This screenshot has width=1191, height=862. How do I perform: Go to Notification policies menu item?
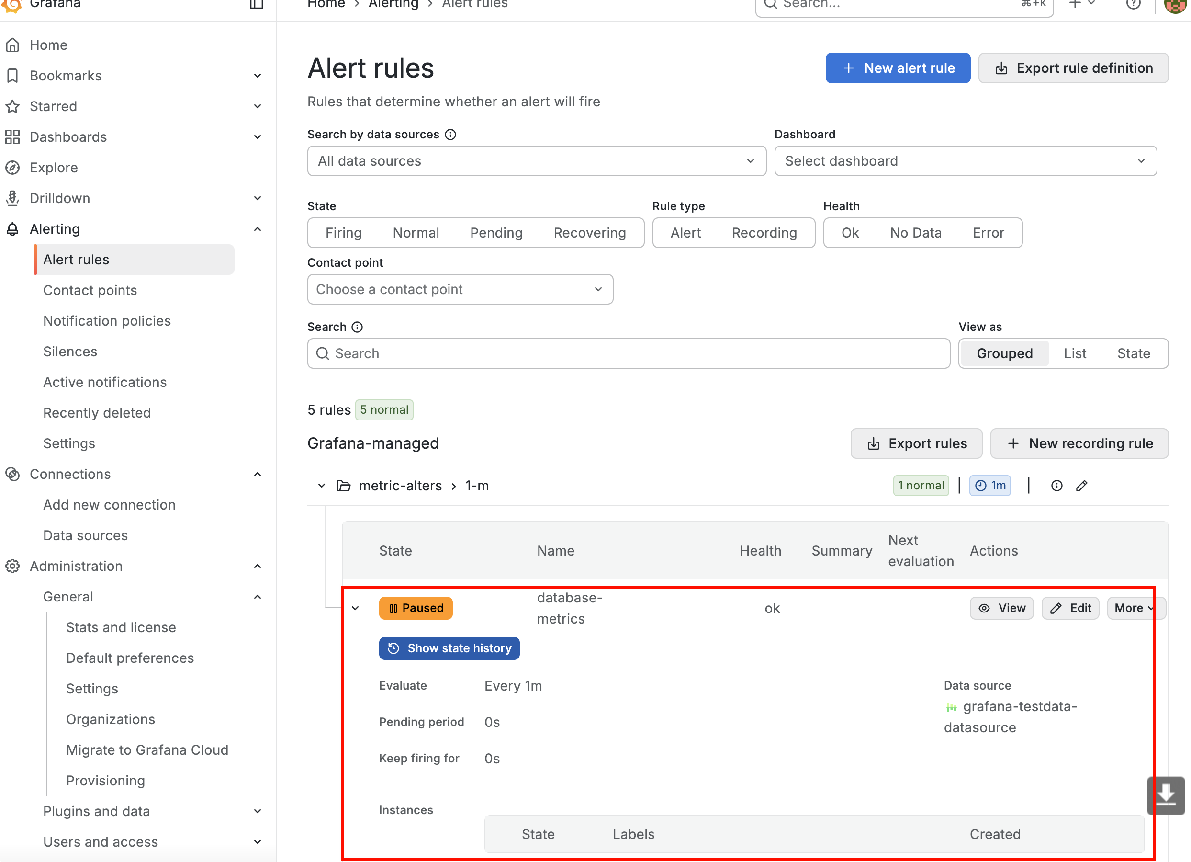pos(107,321)
